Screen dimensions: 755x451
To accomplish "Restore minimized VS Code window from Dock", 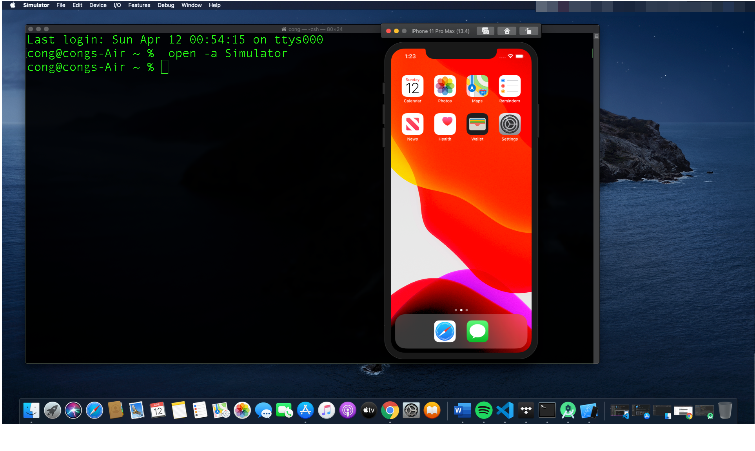I will [620, 411].
